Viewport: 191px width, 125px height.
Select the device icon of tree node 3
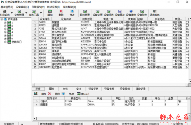[9, 29]
